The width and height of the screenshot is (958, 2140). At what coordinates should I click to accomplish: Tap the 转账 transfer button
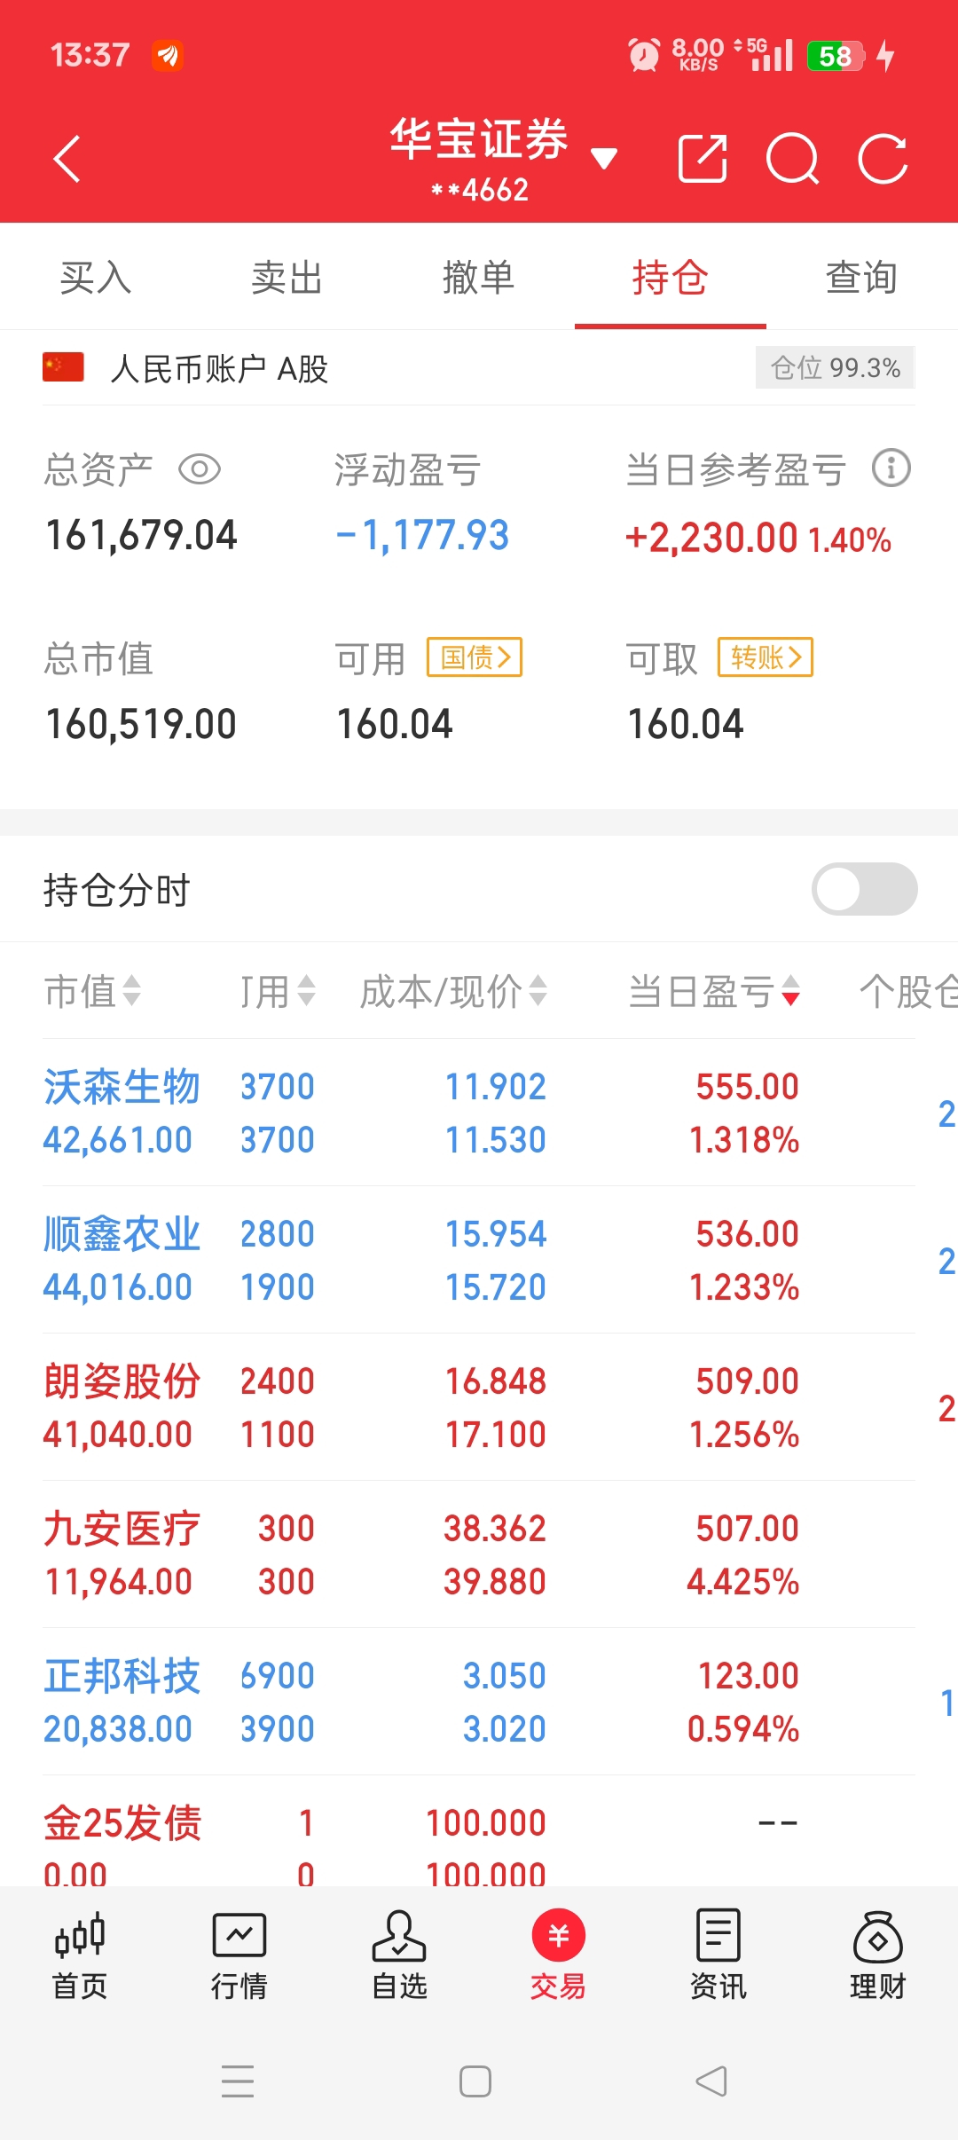(766, 657)
